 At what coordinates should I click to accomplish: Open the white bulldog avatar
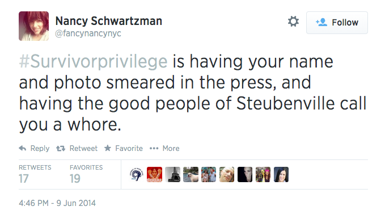point(191,175)
